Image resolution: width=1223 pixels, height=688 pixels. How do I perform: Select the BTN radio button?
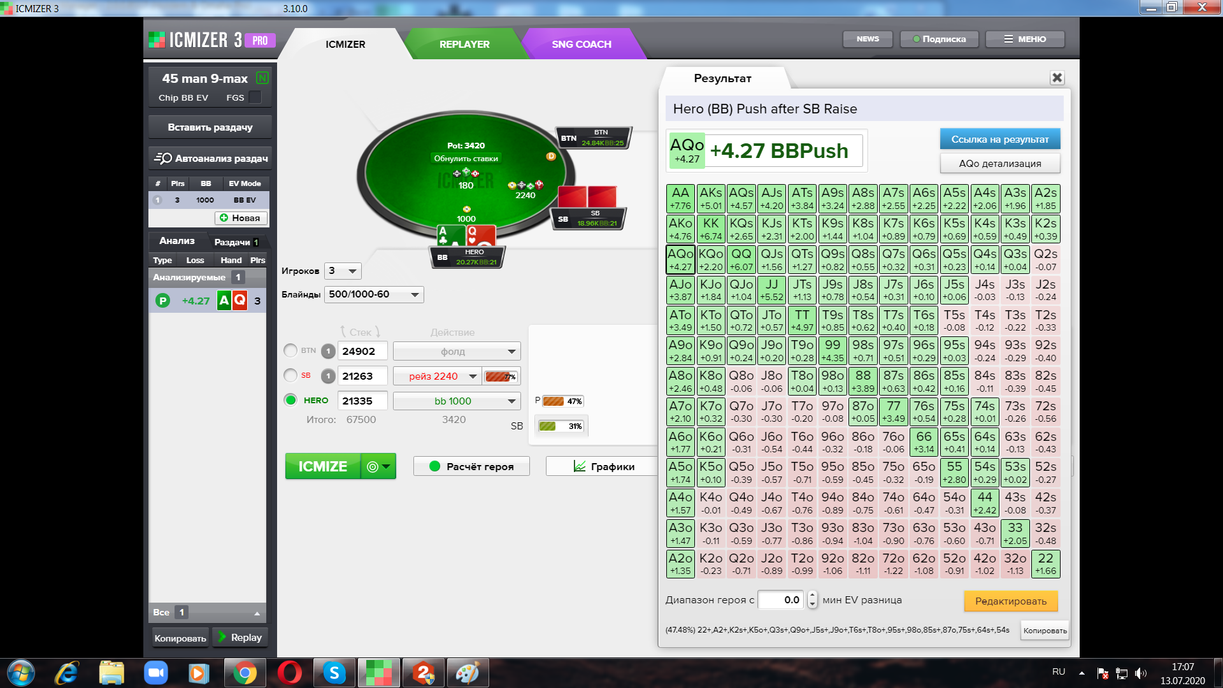[290, 351]
